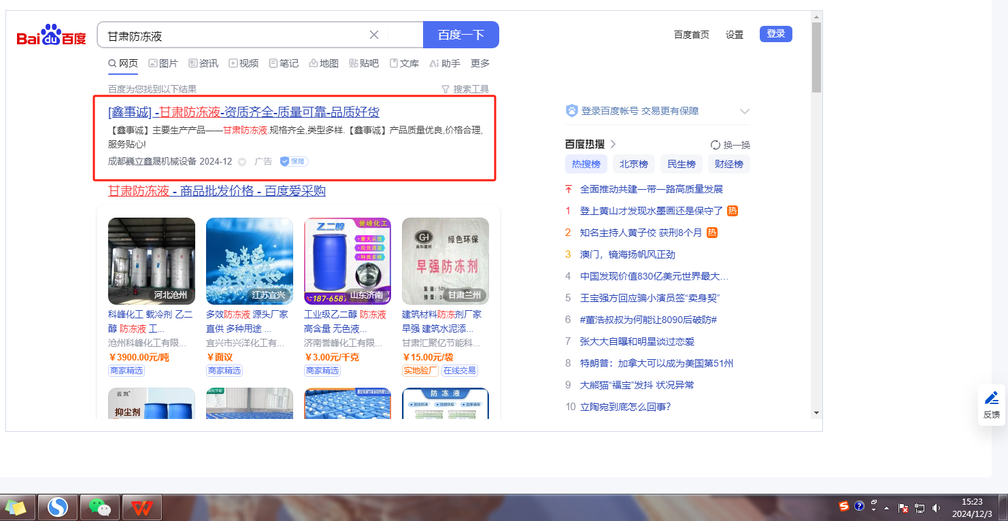
Task: Open the AI 助手 assistant tab
Action: click(x=445, y=63)
